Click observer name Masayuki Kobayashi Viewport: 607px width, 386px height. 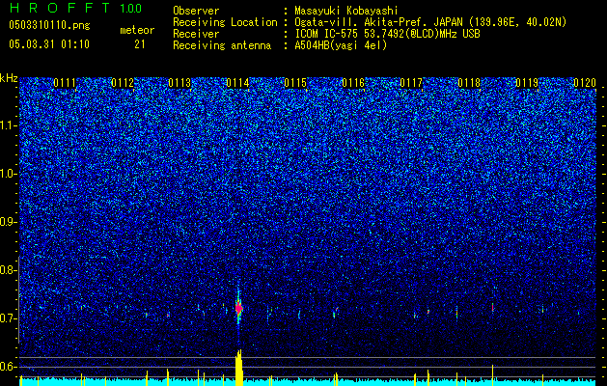[x=346, y=11]
